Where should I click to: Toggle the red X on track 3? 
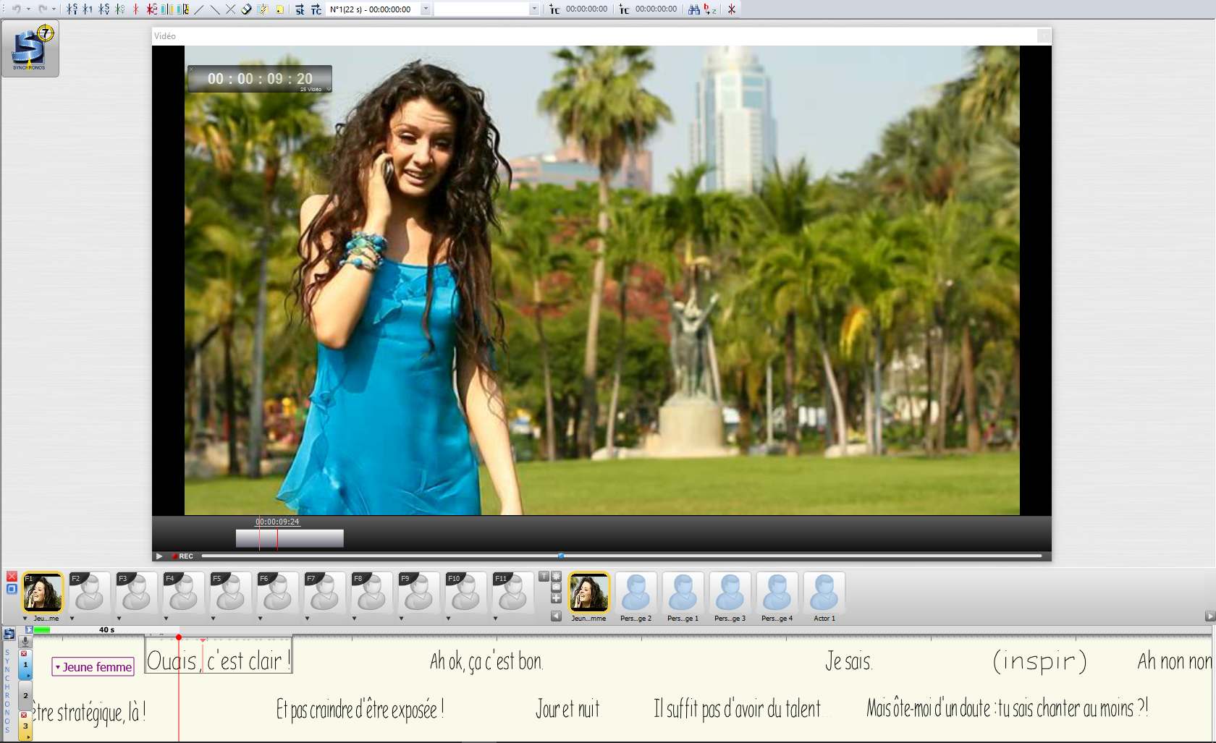pos(24,715)
